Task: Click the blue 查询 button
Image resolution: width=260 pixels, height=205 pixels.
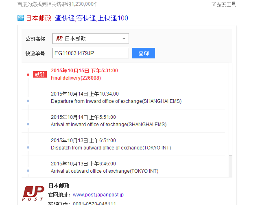Action: tap(144, 53)
